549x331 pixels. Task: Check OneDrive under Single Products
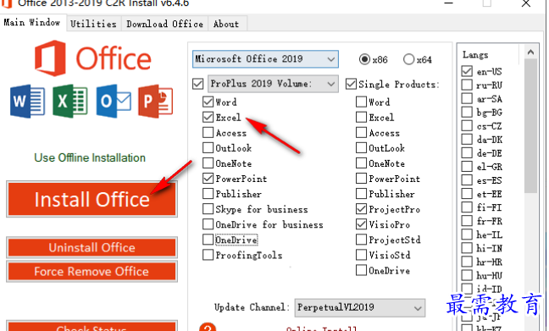361,270
